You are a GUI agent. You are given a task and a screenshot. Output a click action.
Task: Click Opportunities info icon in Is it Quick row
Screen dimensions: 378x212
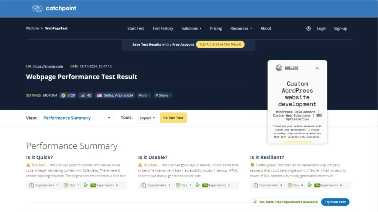click(x=32, y=185)
